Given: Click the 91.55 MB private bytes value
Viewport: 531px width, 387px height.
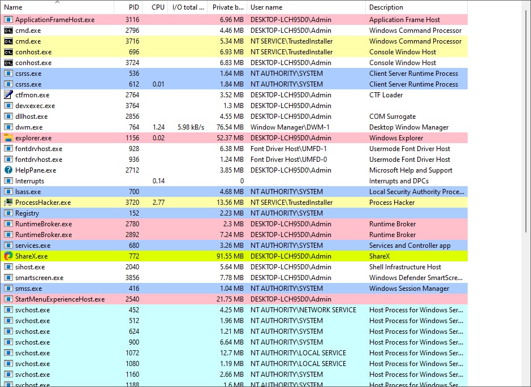Looking at the screenshot, I should click(230, 256).
